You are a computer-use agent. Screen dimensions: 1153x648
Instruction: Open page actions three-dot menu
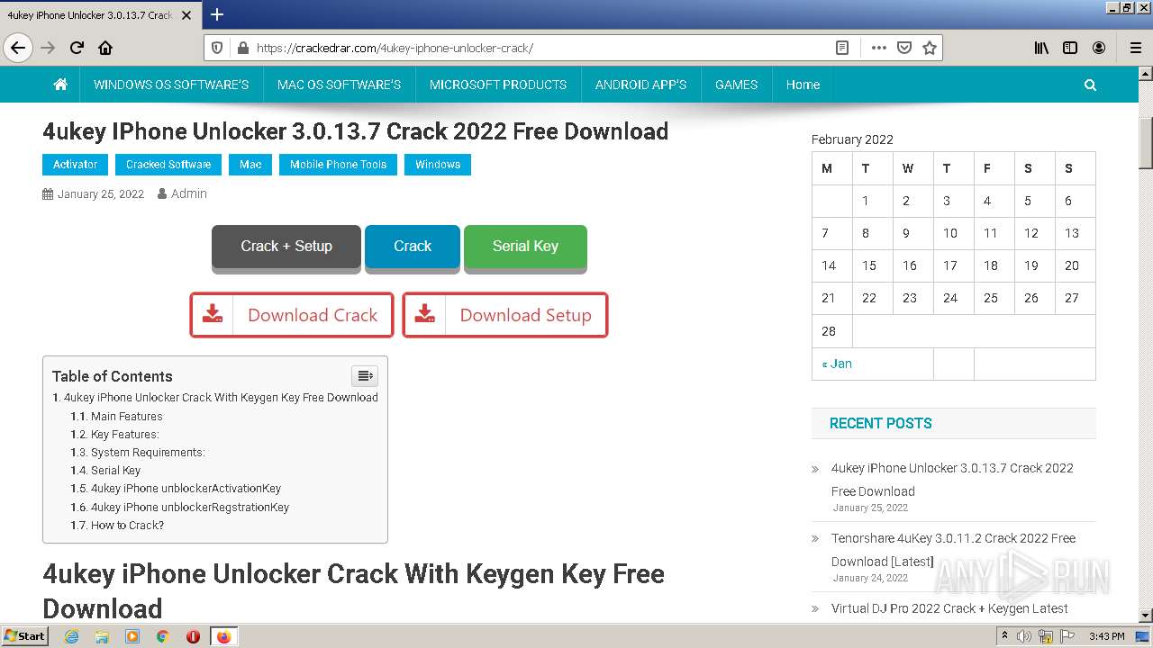pyautogui.click(x=878, y=48)
